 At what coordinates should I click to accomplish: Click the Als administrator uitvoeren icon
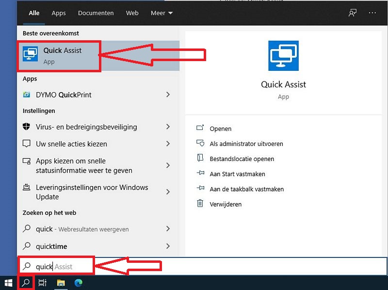point(201,144)
